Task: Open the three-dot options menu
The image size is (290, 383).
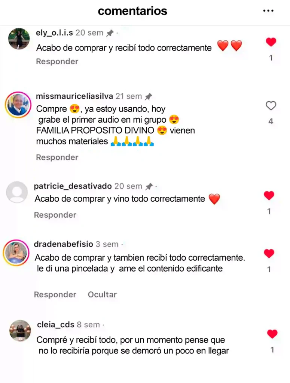Action: click(268, 11)
